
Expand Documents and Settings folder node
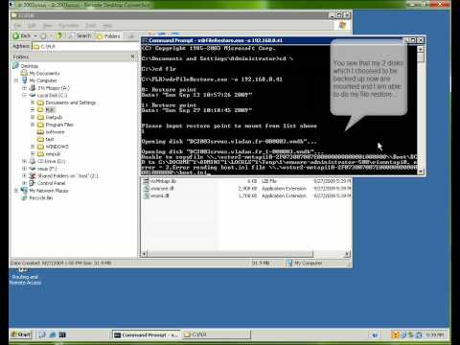33,103
